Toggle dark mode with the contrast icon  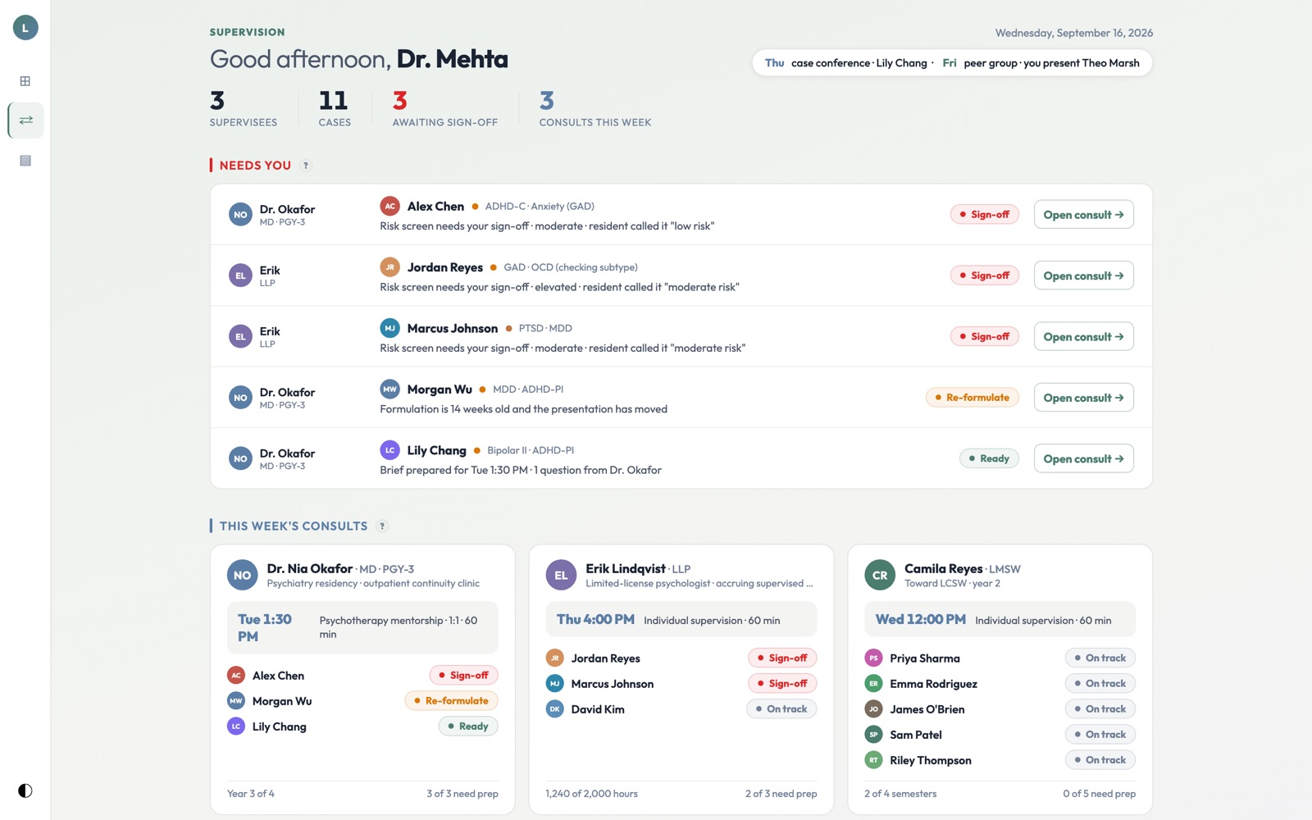point(25,790)
